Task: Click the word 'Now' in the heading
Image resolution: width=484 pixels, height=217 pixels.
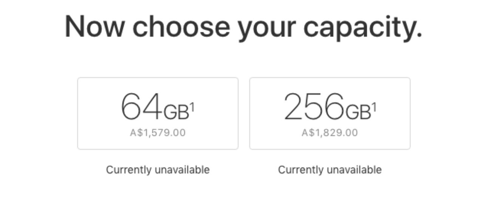Action: click(x=95, y=26)
